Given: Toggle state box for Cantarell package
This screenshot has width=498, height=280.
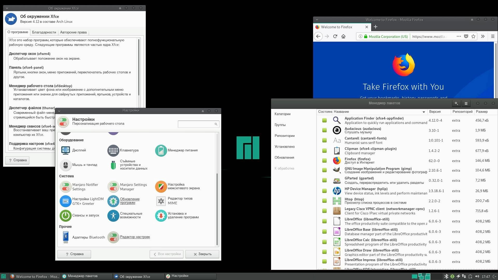Looking at the screenshot, I should pyautogui.click(x=324, y=140).
